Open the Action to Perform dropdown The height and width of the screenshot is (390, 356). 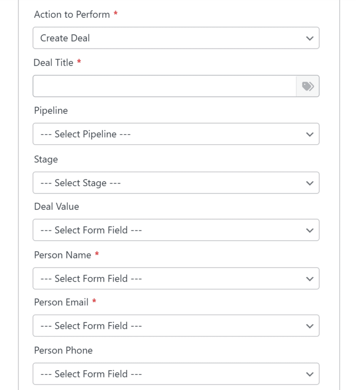pyautogui.click(x=176, y=38)
